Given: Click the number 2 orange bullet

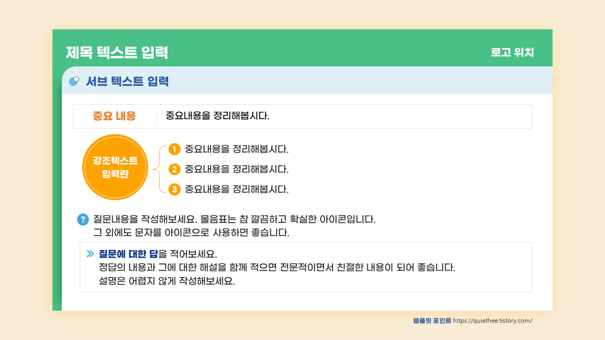Looking at the screenshot, I should click(175, 170).
